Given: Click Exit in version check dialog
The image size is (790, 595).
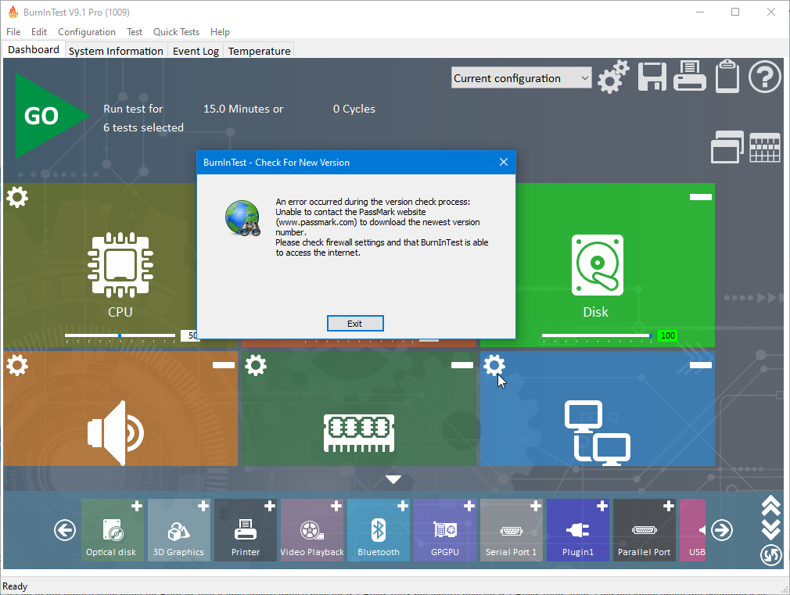Looking at the screenshot, I should point(355,324).
